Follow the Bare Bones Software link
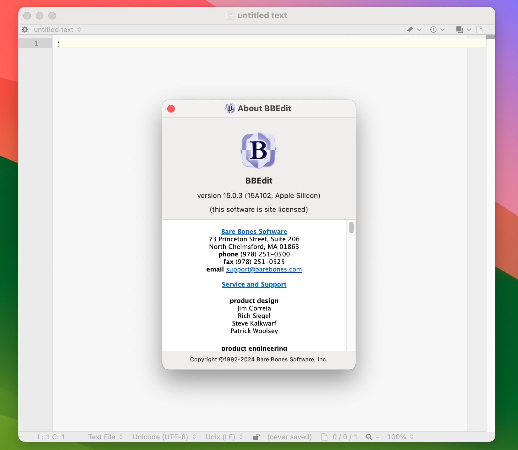Screen dimensions: 518x450 [254, 231]
